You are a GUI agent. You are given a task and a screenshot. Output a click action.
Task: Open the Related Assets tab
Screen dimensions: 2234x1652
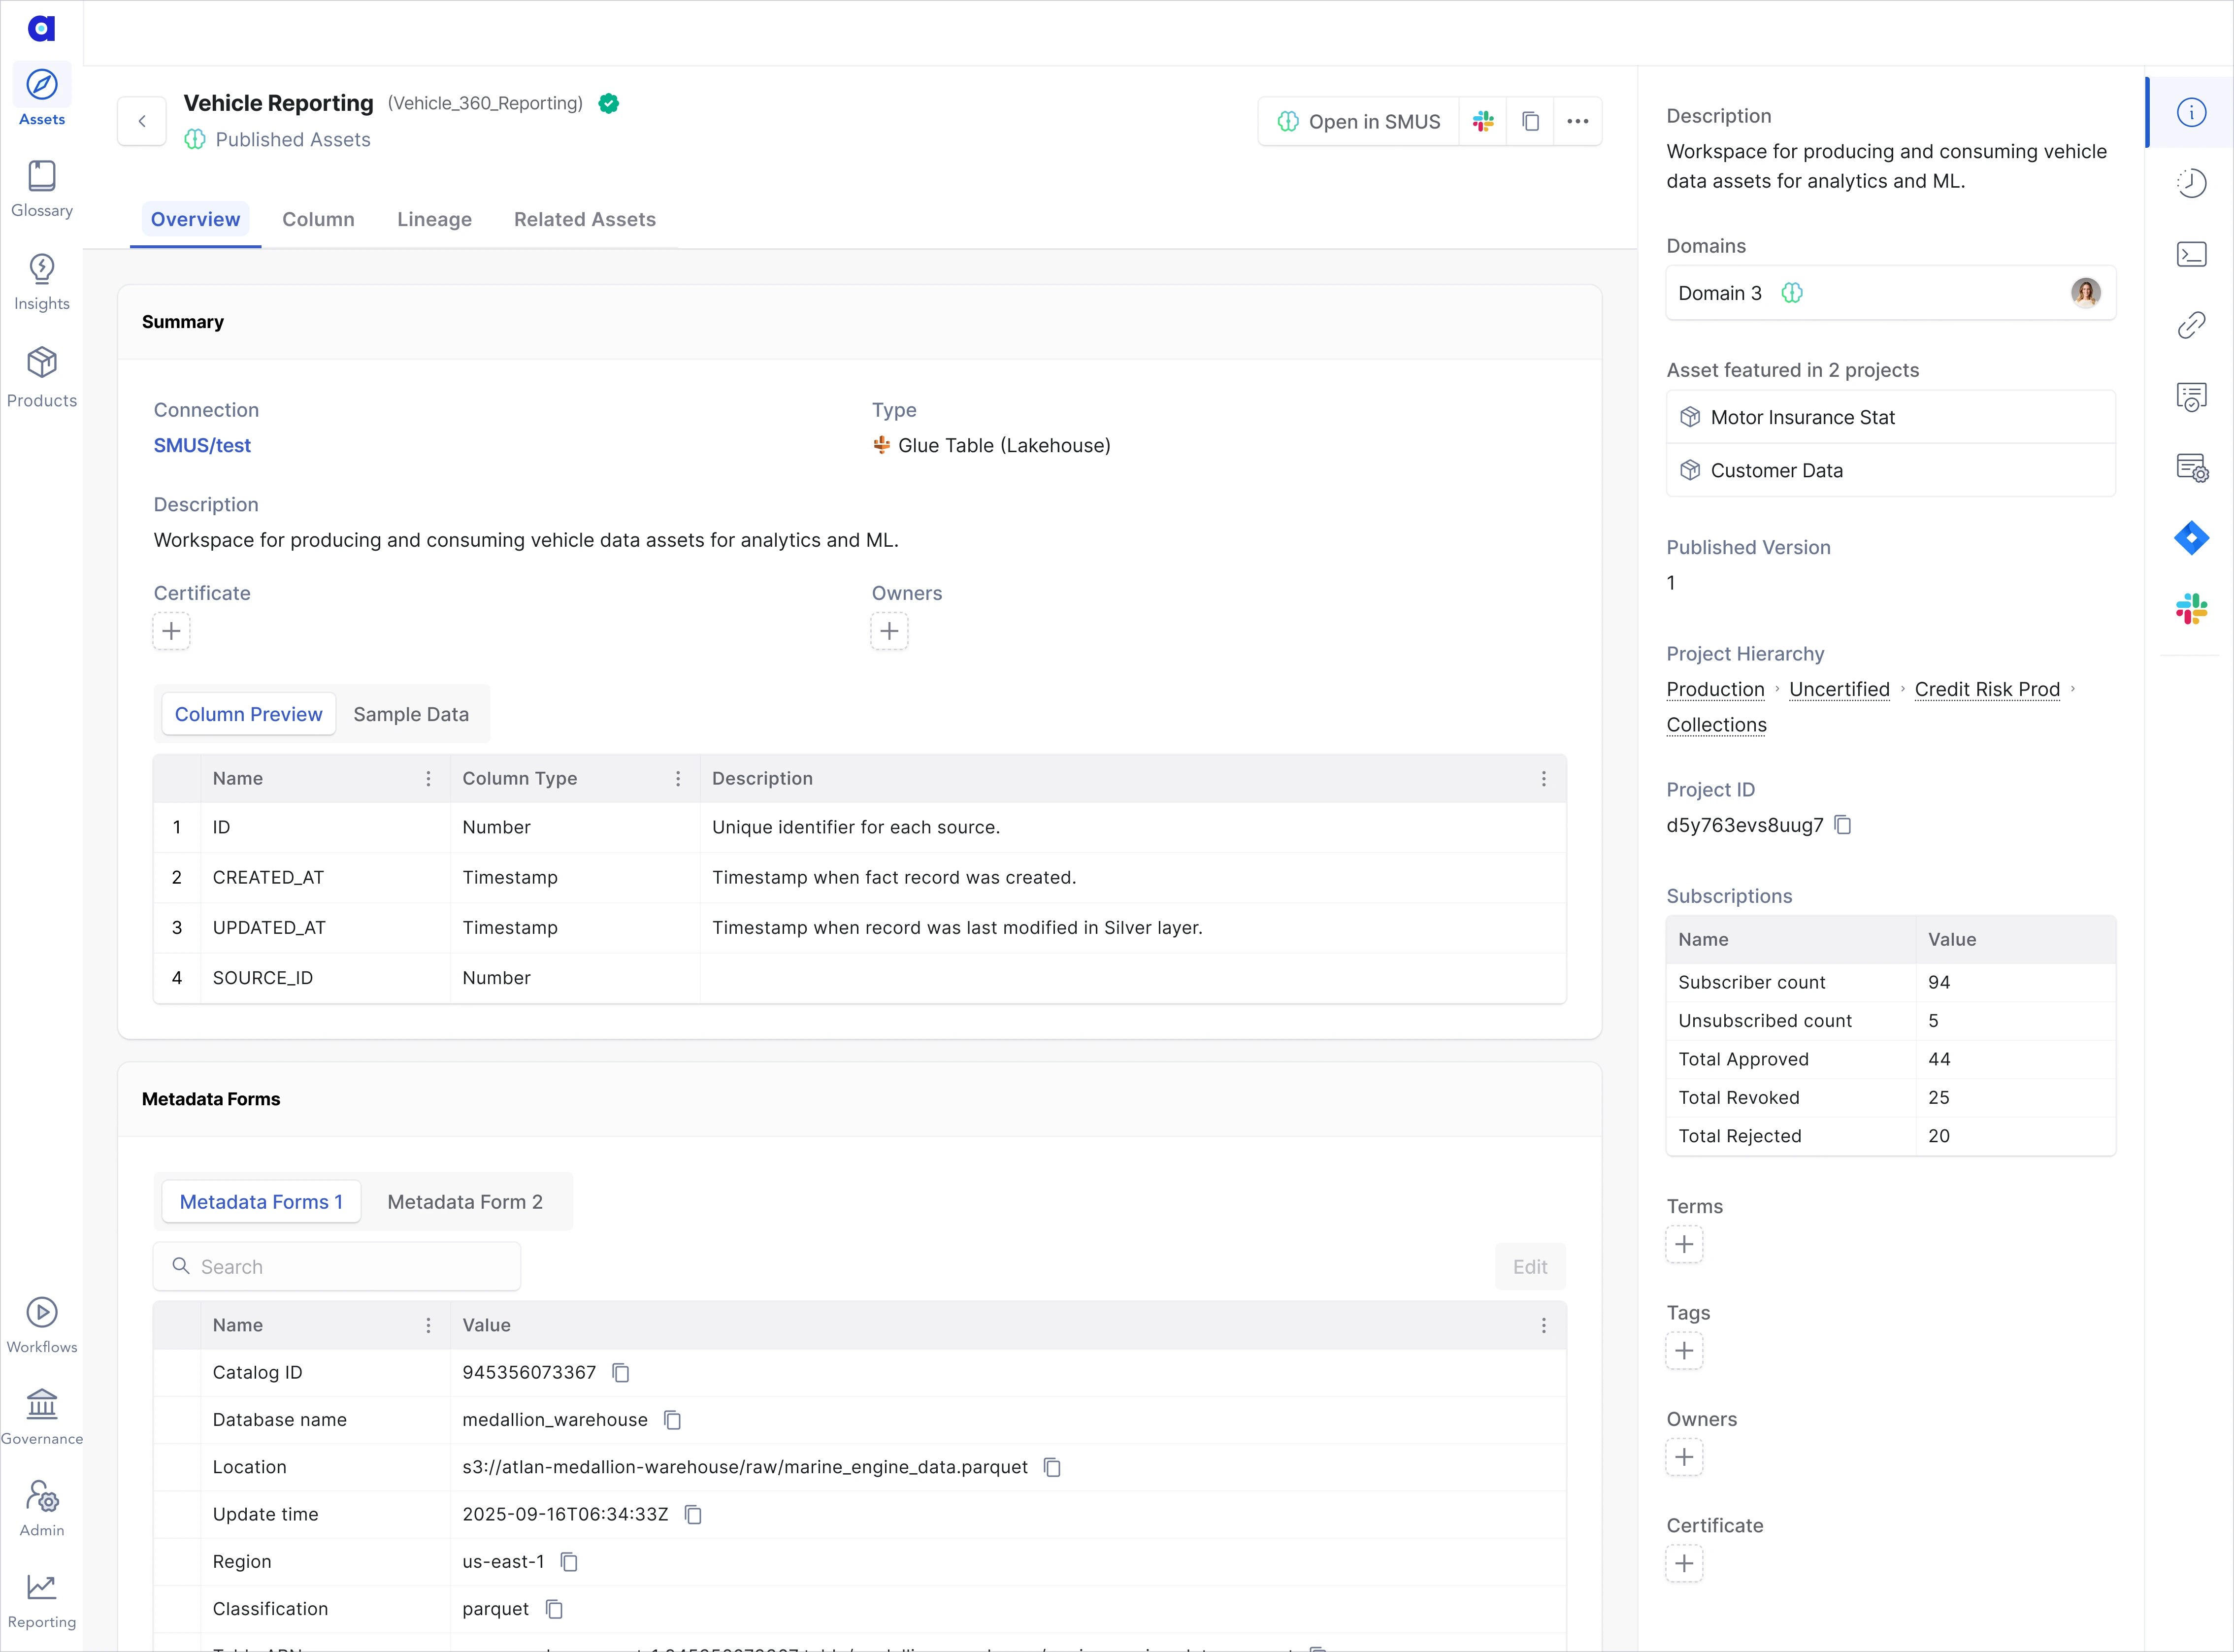pos(584,219)
